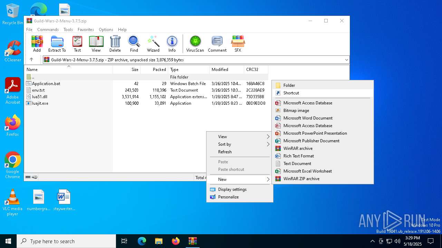Click the volume icon in system tray
This screenshot has width=442, height=248.
click(x=397, y=241)
